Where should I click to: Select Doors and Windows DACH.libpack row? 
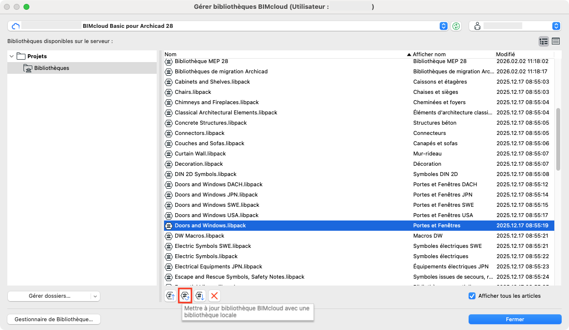coord(359,184)
